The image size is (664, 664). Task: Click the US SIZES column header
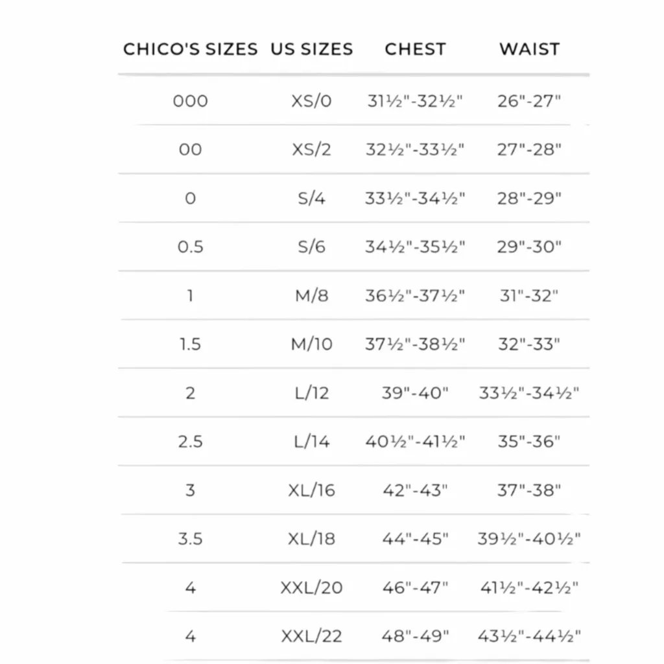click(311, 49)
